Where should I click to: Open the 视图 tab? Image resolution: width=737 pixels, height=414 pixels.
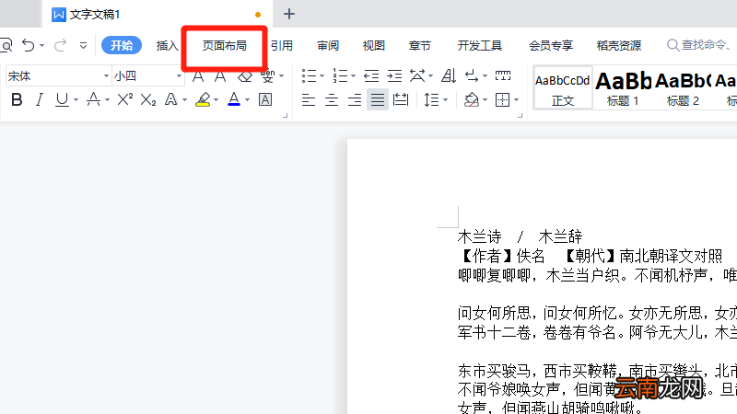(x=374, y=45)
